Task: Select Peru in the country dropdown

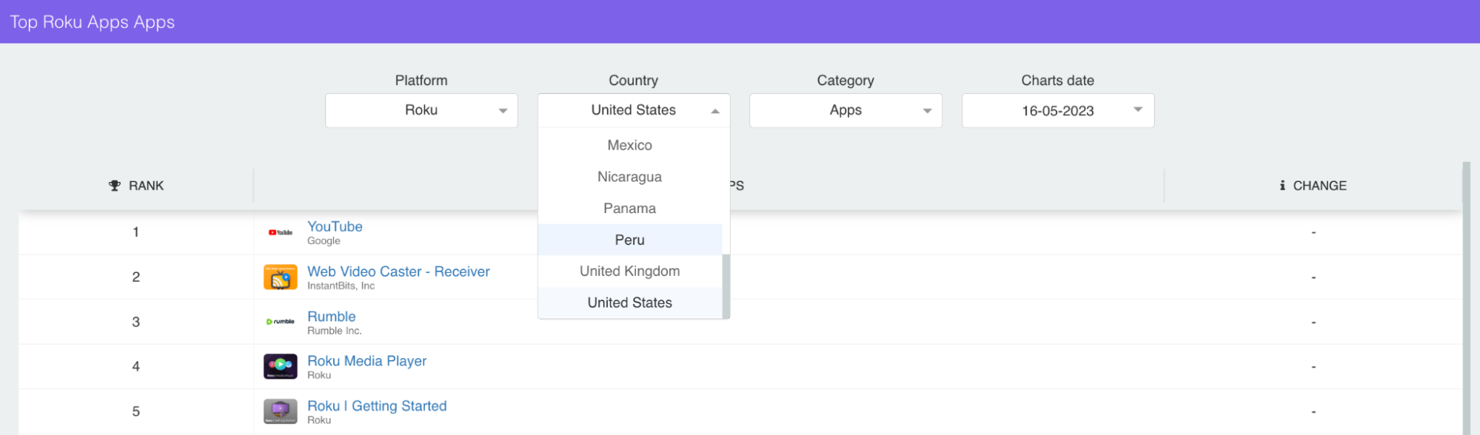Action: click(629, 240)
